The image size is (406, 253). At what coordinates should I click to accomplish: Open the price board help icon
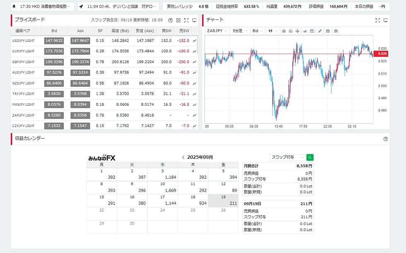coord(170,20)
